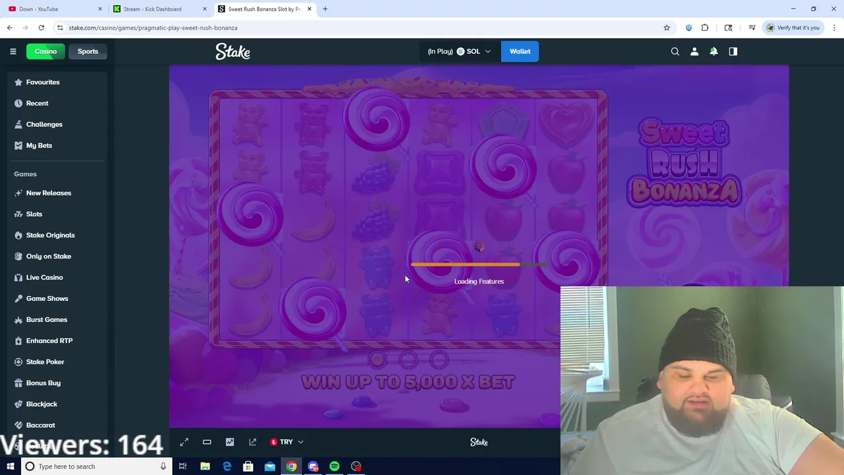Open the user profile icon
The image size is (844, 475).
coord(694,51)
